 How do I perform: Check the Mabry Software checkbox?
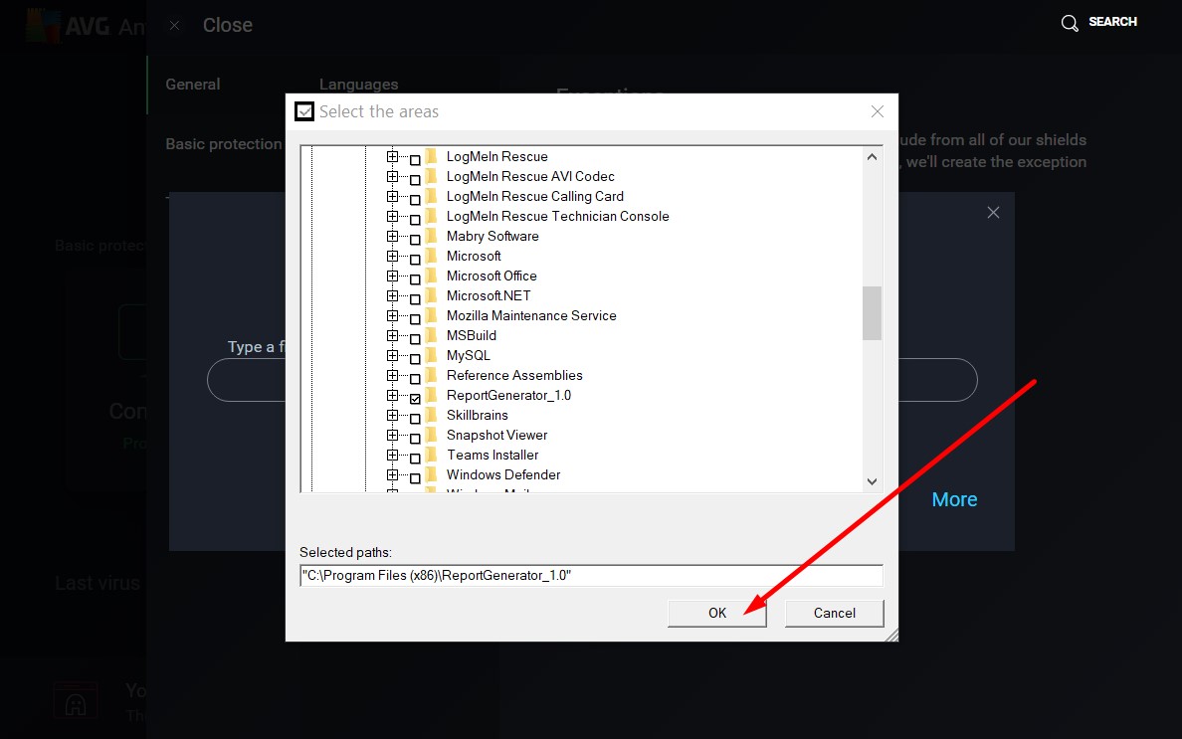pos(415,240)
